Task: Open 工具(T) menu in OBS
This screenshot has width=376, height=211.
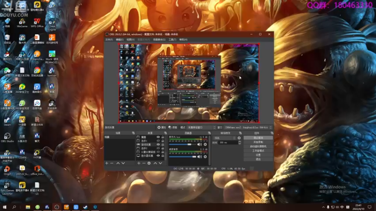Action: pos(172,40)
